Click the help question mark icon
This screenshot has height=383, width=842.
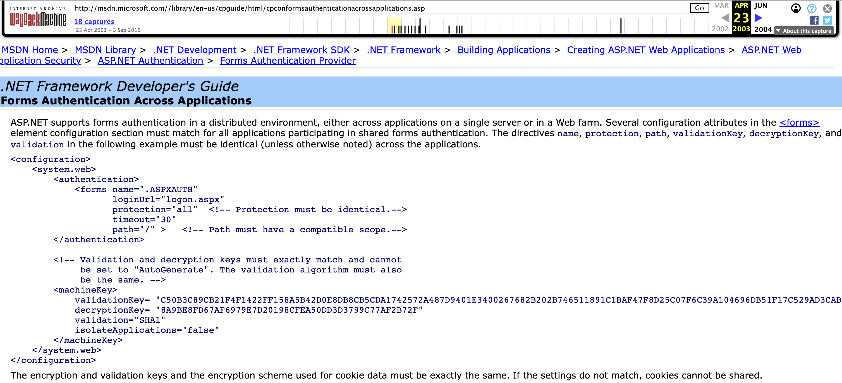(811, 8)
